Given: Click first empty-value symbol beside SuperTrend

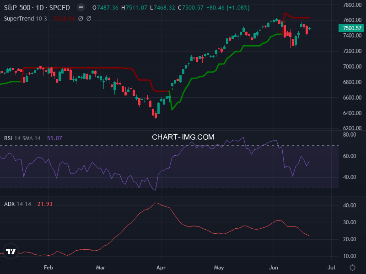Looking at the screenshot, I should [x=81, y=18].
